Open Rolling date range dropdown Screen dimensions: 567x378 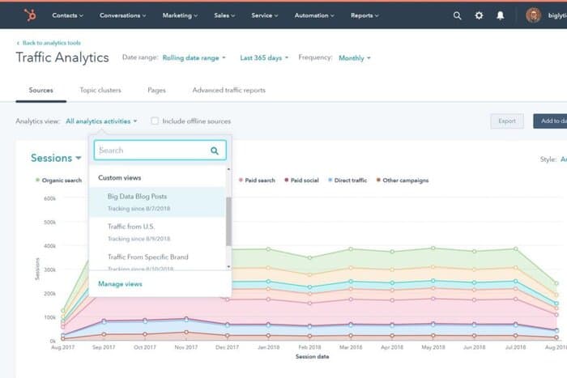tap(194, 57)
